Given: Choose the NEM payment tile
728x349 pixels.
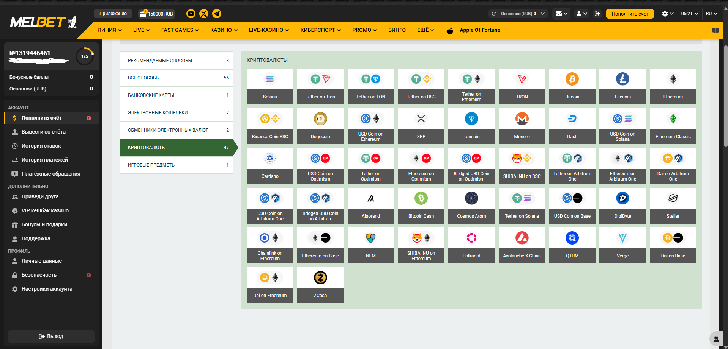Looking at the screenshot, I should [x=371, y=245].
